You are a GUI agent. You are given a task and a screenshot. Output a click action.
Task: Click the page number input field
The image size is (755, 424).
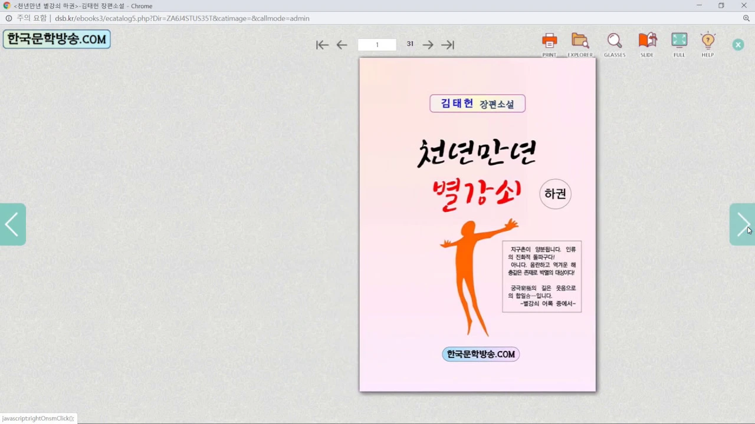click(377, 45)
